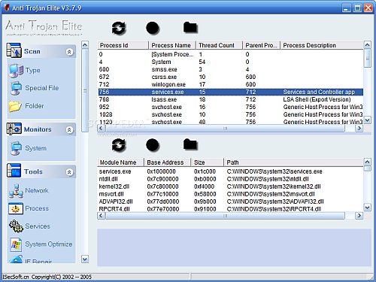Click the LSA Shell (Export Version) description
376x282 pixels.
tap(317, 99)
